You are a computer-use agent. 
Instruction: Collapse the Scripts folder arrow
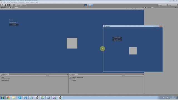[x=70, y=79]
